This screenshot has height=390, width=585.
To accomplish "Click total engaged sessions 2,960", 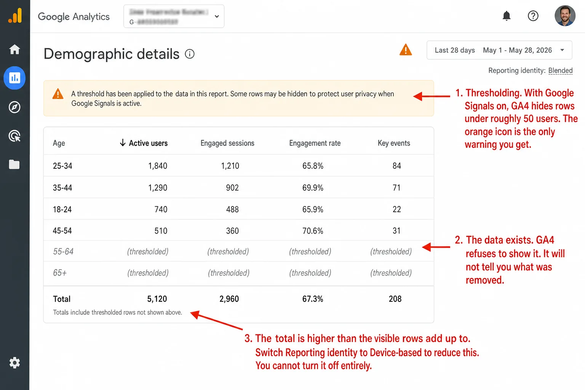I will [229, 299].
